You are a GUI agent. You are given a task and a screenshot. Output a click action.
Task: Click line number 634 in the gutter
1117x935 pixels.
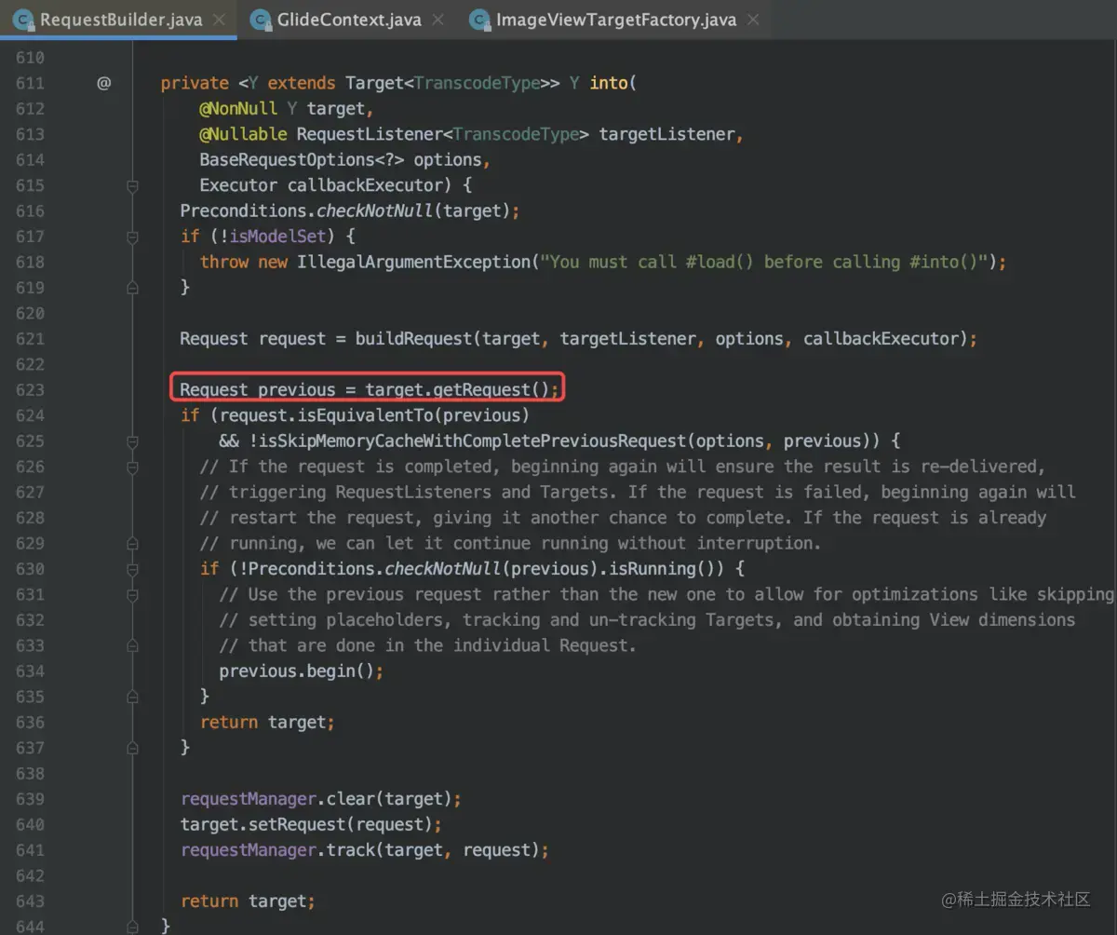[30, 671]
